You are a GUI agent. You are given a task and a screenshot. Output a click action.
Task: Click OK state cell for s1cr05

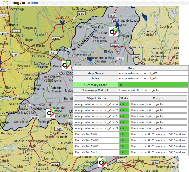coord(124,122)
